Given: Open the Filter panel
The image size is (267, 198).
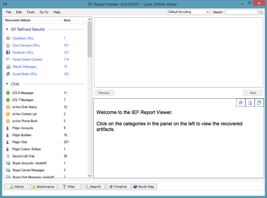Looking at the screenshot, I should tap(69, 187).
